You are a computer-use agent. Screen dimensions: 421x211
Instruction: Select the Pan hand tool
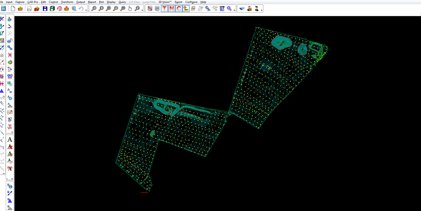point(130,9)
